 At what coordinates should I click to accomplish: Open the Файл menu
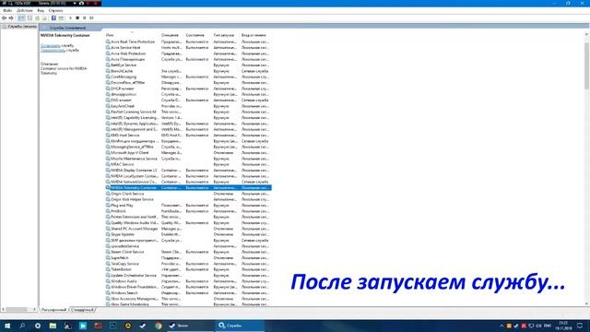tap(7, 10)
